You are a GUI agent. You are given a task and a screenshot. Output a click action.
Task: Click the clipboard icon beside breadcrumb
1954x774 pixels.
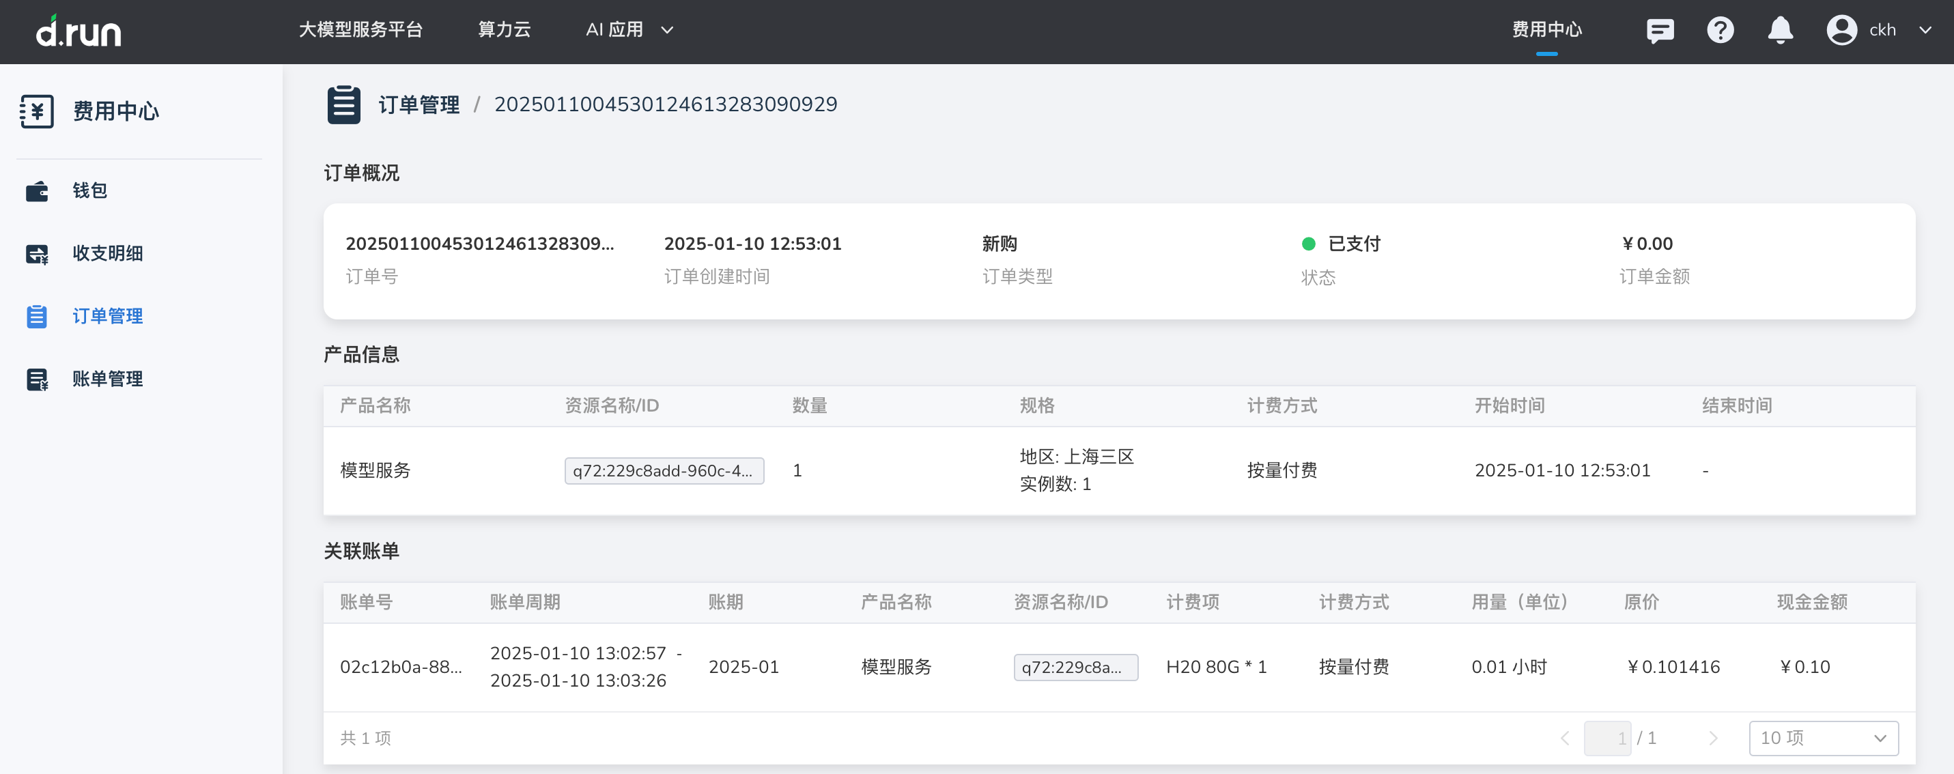coord(343,104)
